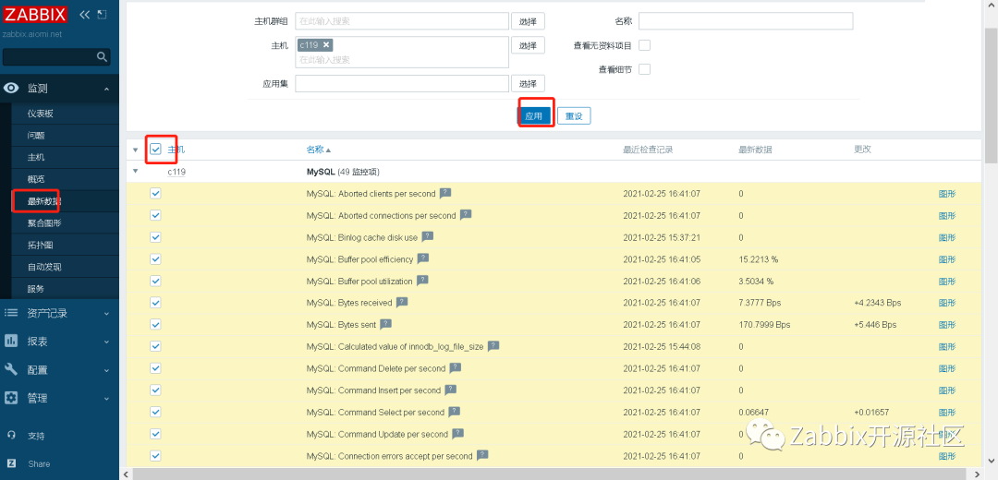Collapse the c119 MySQL group triangle

tap(135, 172)
